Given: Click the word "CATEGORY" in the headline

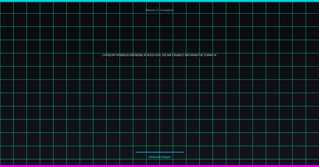Looking at the screenshot, I should click(109, 55).
